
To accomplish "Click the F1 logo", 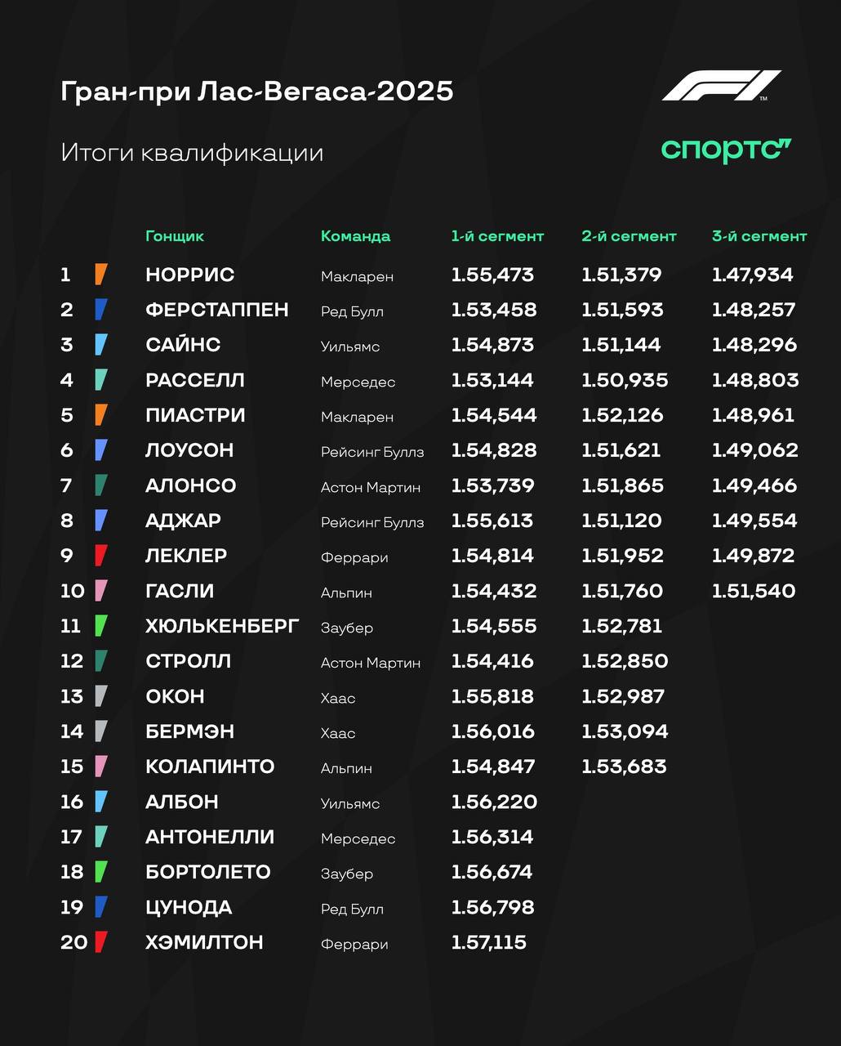I will 721,86.
